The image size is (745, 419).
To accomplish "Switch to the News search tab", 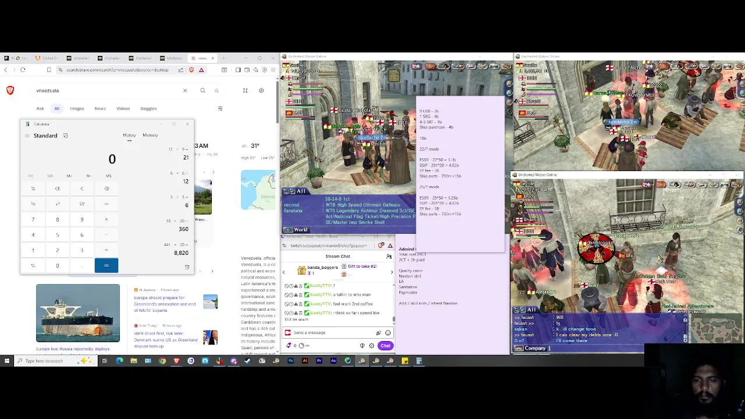I will click(100, 108).
